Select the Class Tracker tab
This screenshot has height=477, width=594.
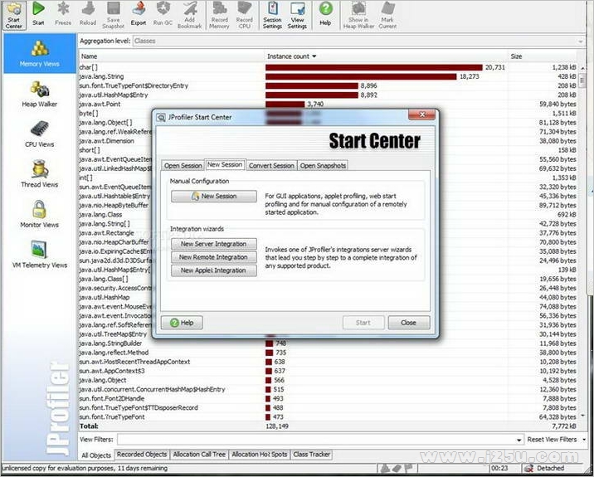312,455
